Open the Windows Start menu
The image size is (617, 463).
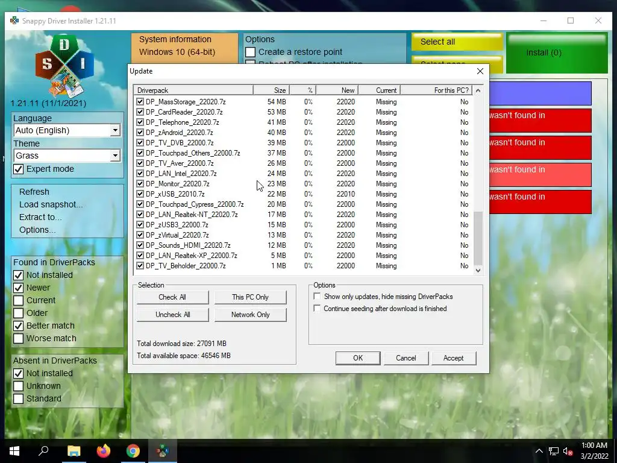(x=14, y=451)
